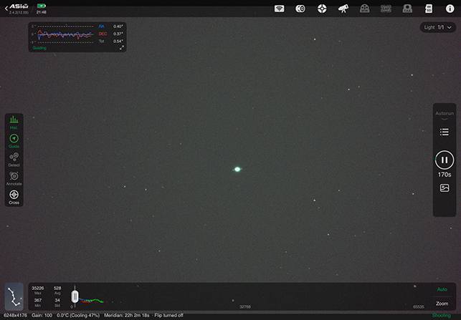Image resolution: width=461 pixels, height=320 pixels.
Task: Click the histogram stretch slider handle
Action: [x=74, y=295]
